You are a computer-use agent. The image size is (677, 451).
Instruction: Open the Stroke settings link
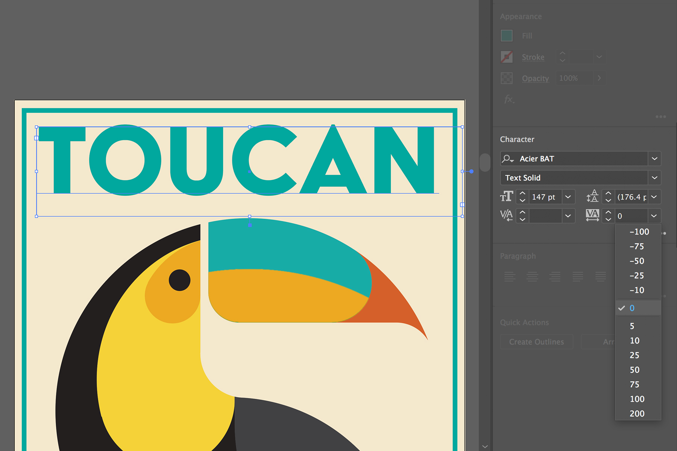pos(533,57)
